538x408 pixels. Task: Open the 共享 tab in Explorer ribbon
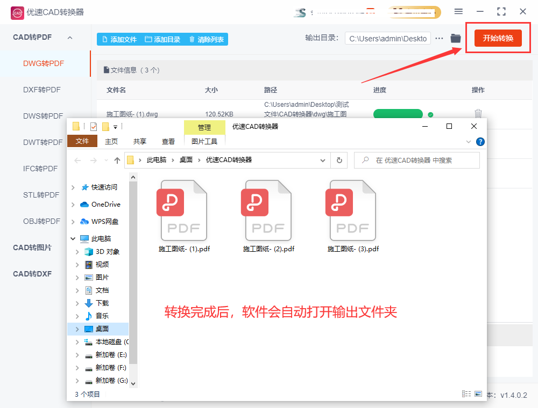pyautogui.click(x=140, y=141)
